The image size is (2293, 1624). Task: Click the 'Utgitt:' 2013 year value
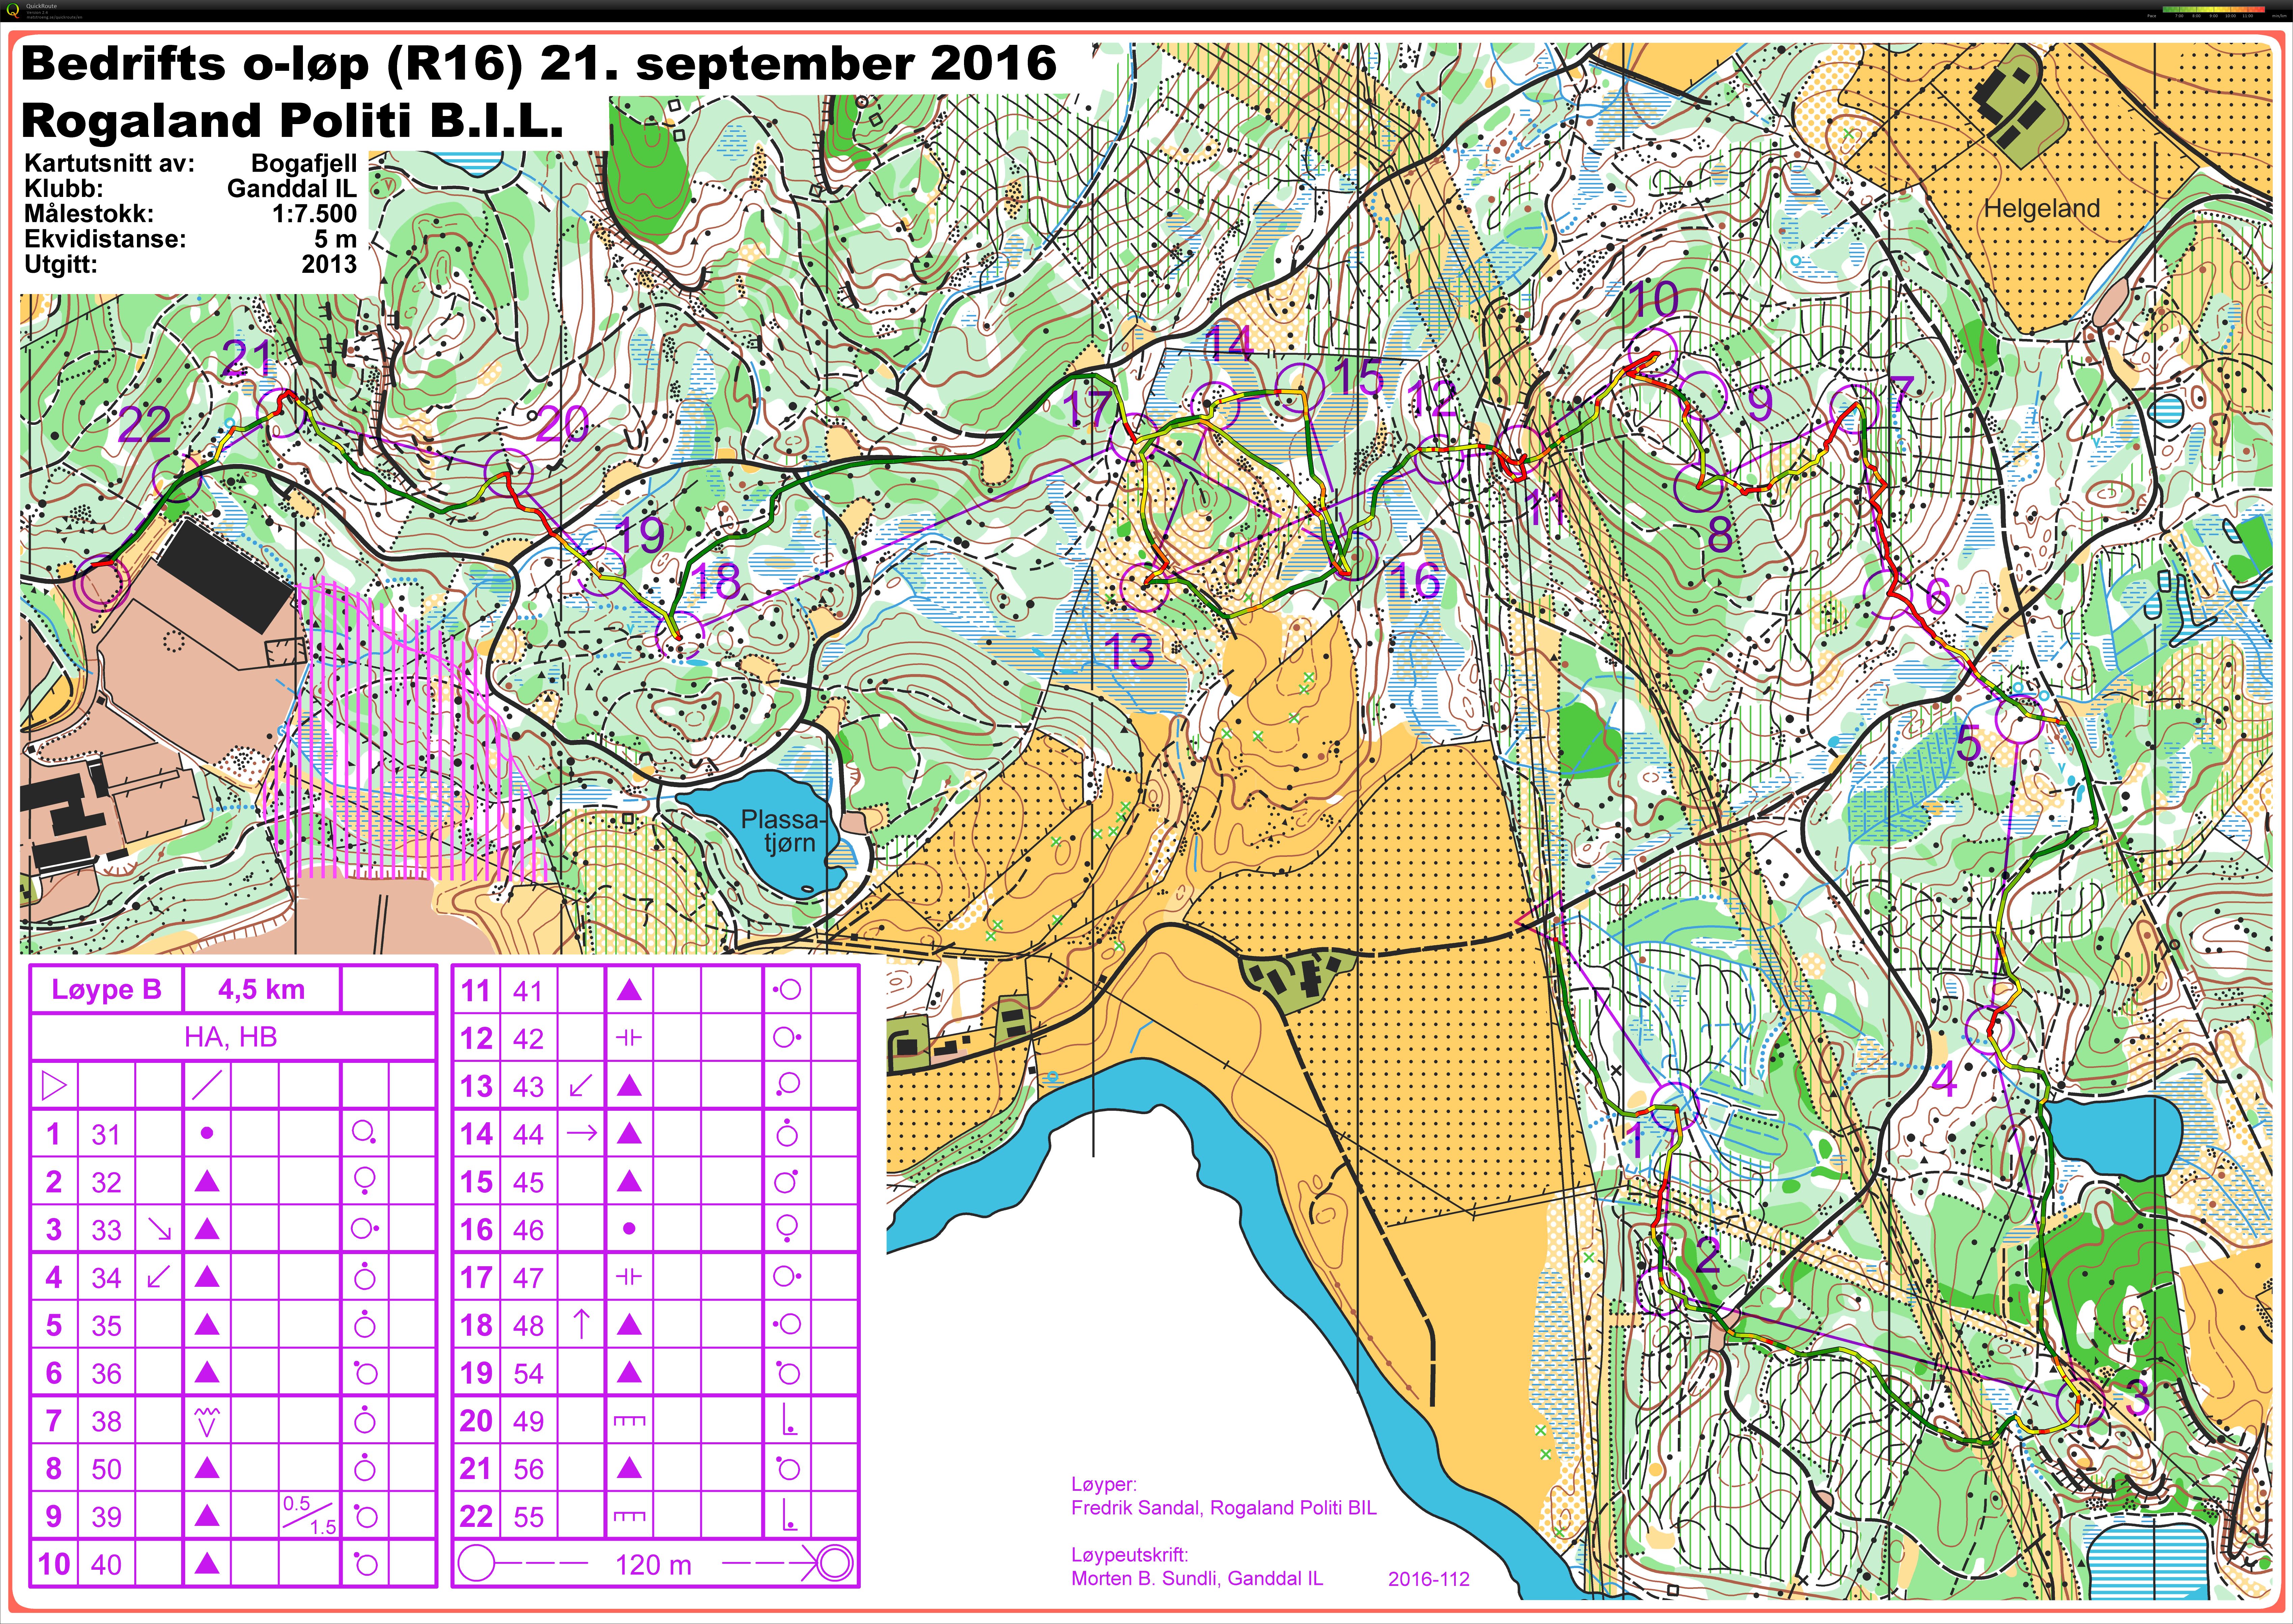coord(329,264)
